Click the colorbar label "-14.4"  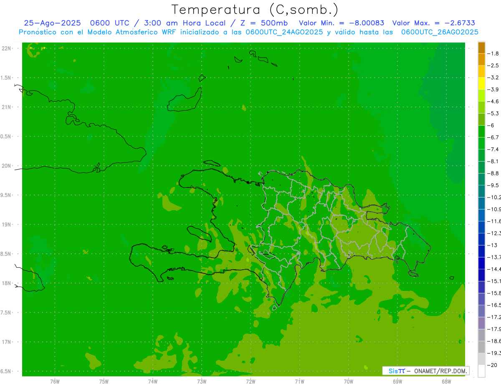(494, 269)
